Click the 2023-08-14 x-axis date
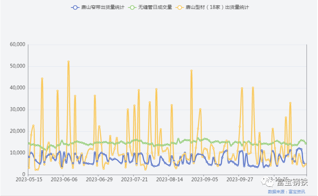This screenshot has width=318, height=196. (x=169, y=180)
